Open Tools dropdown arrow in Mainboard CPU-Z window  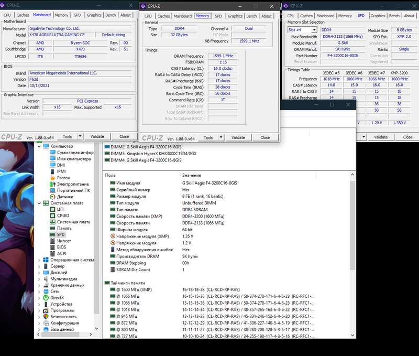(x=80, y=136)
